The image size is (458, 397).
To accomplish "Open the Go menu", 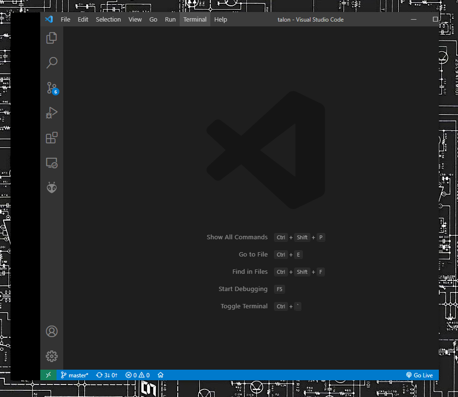I will click(x=153, y=19).
